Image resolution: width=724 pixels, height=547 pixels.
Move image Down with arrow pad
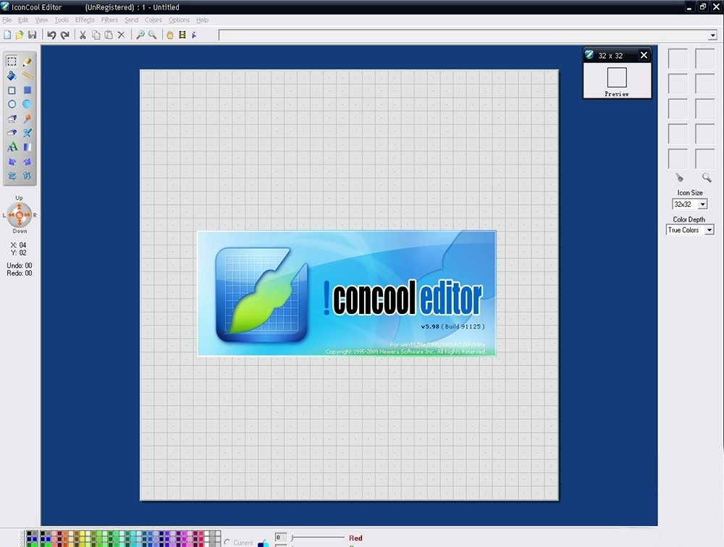click(x=20, y=223)
